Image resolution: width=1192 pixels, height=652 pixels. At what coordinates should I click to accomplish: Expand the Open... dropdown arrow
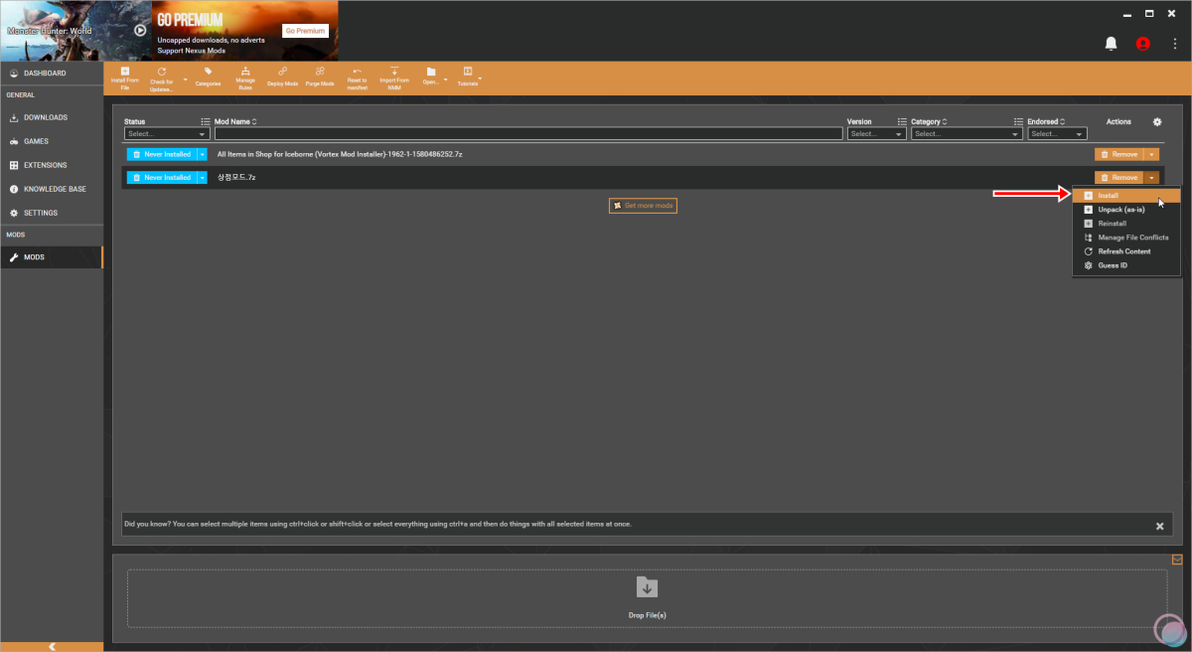pyautogui.click(x=446, y=79)
